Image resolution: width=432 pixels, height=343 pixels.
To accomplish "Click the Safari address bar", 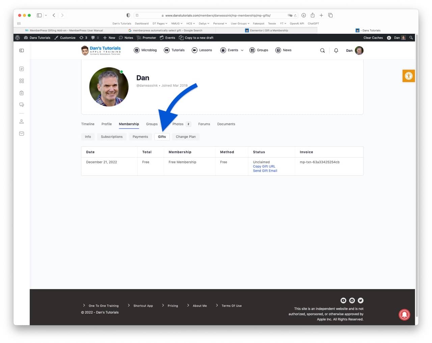I will (x=216, y=15).
